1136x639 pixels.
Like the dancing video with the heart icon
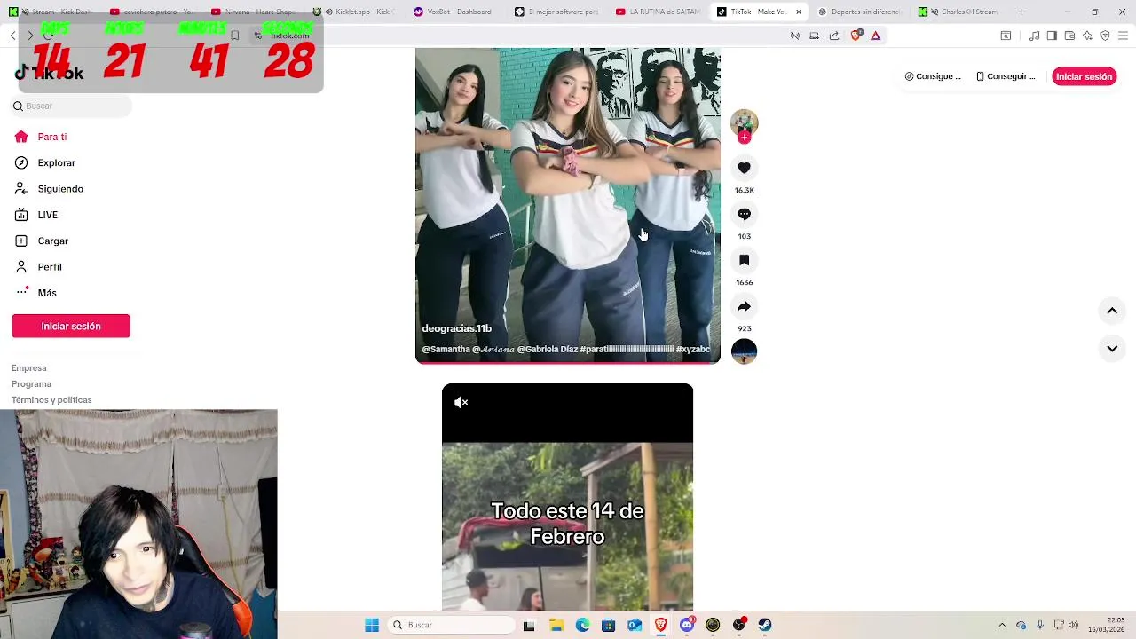coord(744,168)
